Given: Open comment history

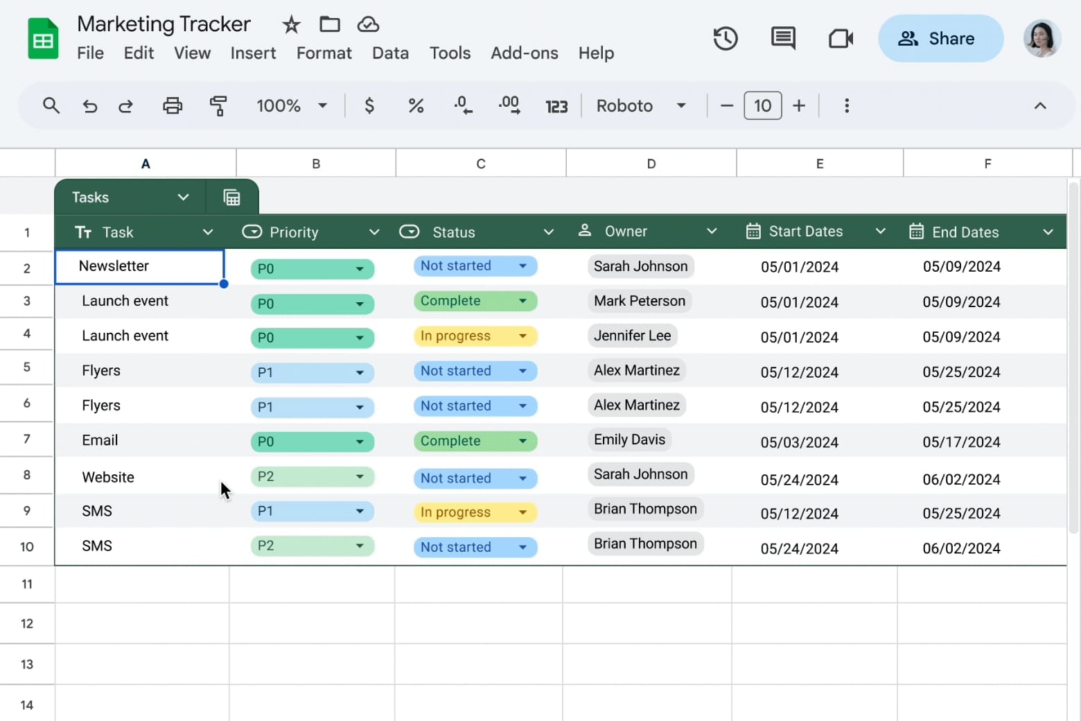Looking at the screenshot, I should (x=782, y=38).
